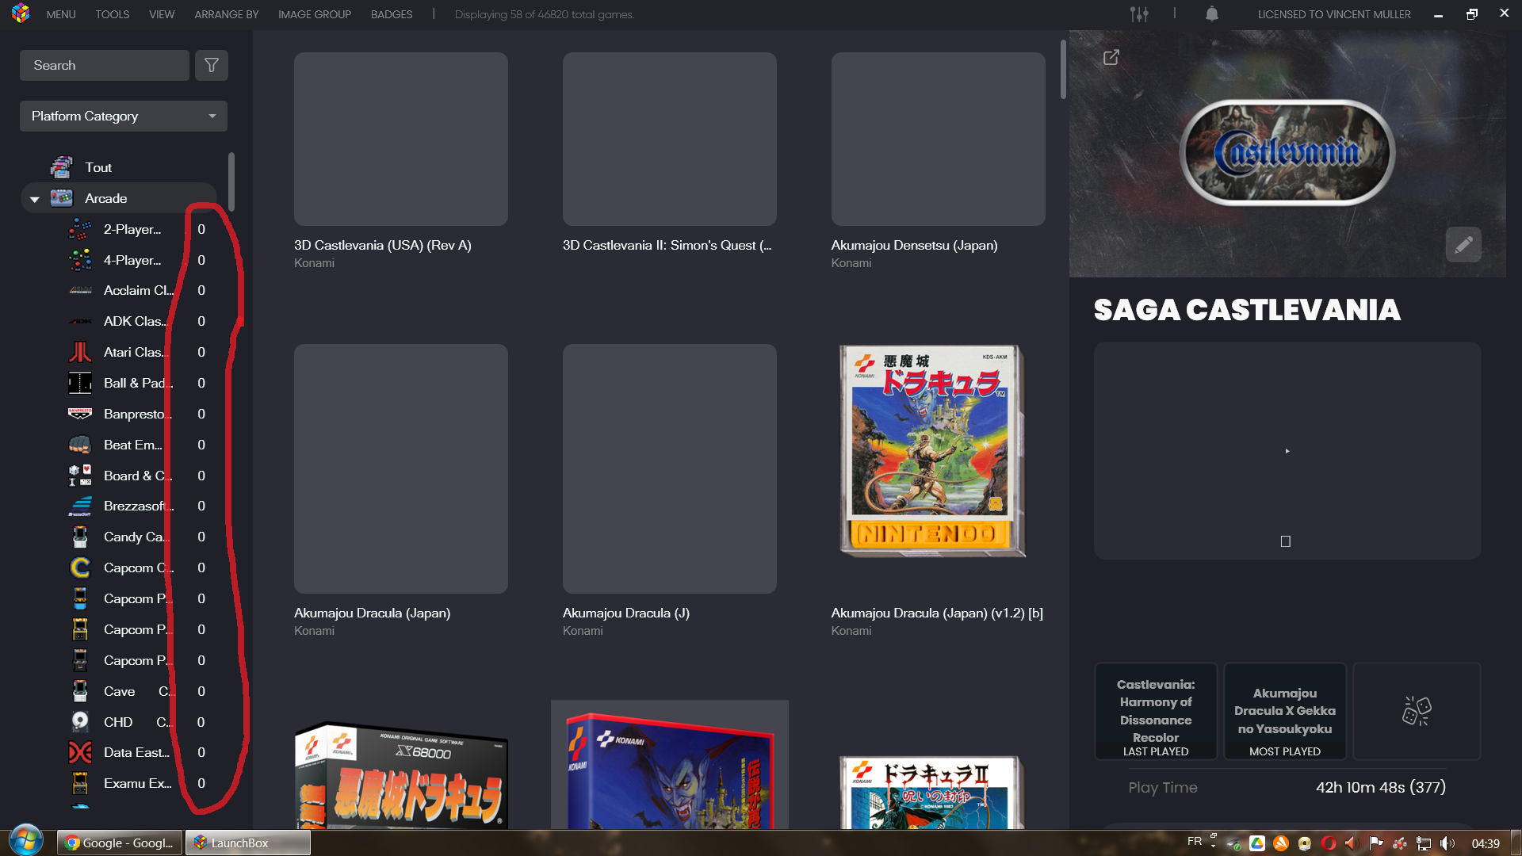Collapse the Arcade tree node
1522x856 pixels.
tap(34, 199)
